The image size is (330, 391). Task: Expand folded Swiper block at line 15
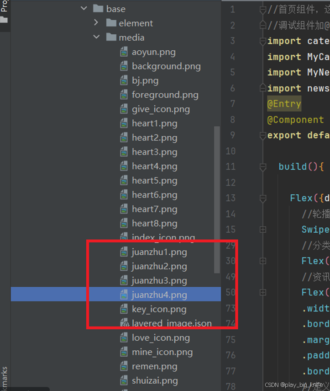(x=262, y=230)
